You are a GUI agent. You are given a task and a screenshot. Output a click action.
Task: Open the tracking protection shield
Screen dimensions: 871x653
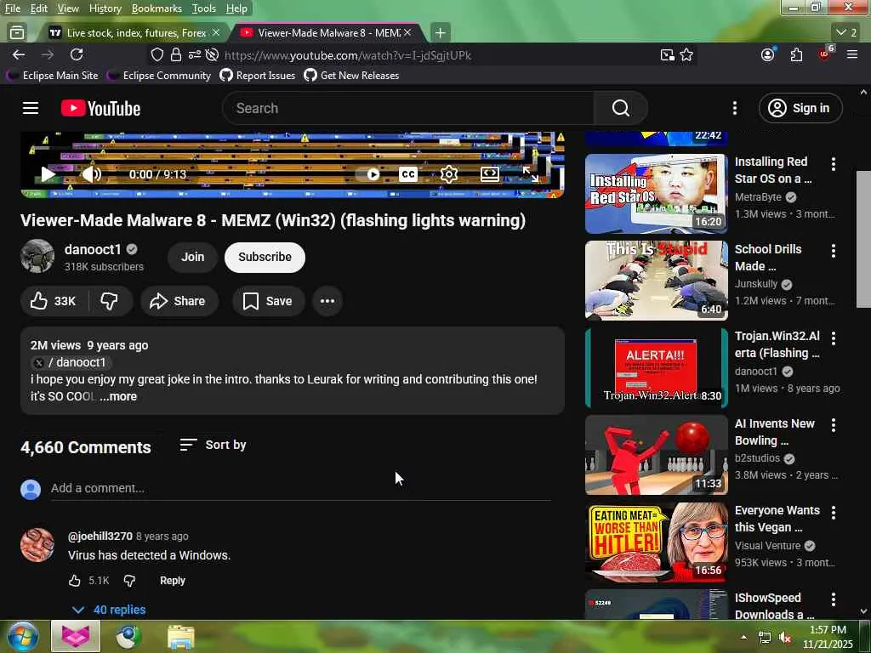[x=157, y=54]
